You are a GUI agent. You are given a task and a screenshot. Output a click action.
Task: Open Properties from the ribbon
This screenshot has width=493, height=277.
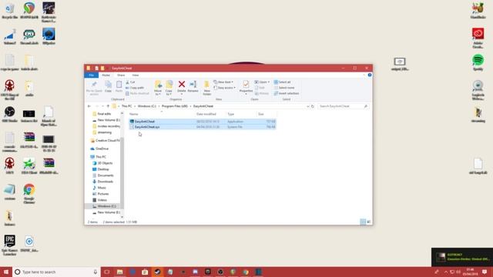246,86
